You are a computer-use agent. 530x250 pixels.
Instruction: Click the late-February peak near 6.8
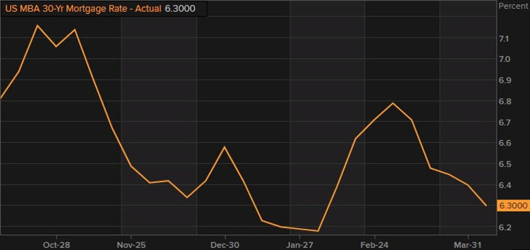coord(393,103)
